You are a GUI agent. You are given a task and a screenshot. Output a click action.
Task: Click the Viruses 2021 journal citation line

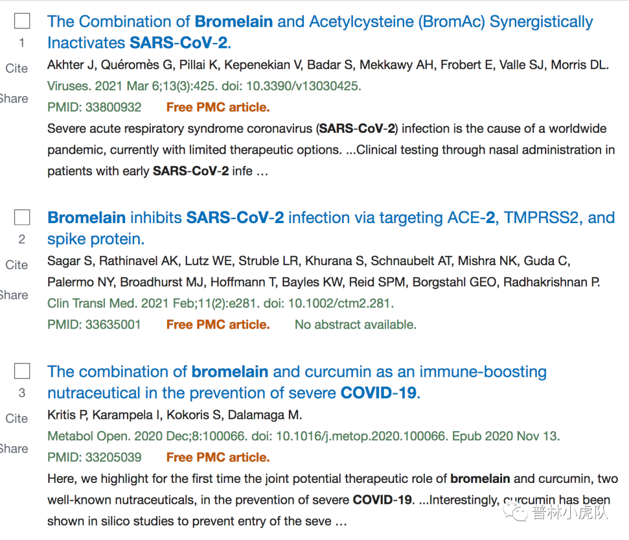[204, 86]
